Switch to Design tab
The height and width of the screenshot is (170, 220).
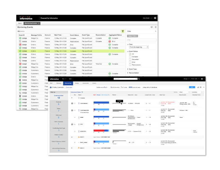click(x=77, y=83)
